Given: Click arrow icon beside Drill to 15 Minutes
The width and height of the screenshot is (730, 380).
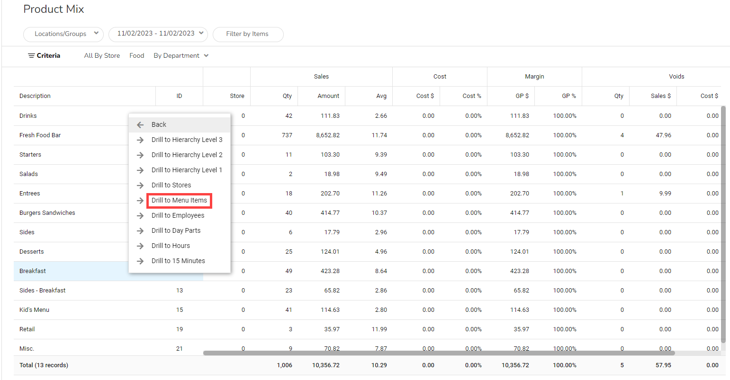Looking at the screenshot, I should pos(140,261).
